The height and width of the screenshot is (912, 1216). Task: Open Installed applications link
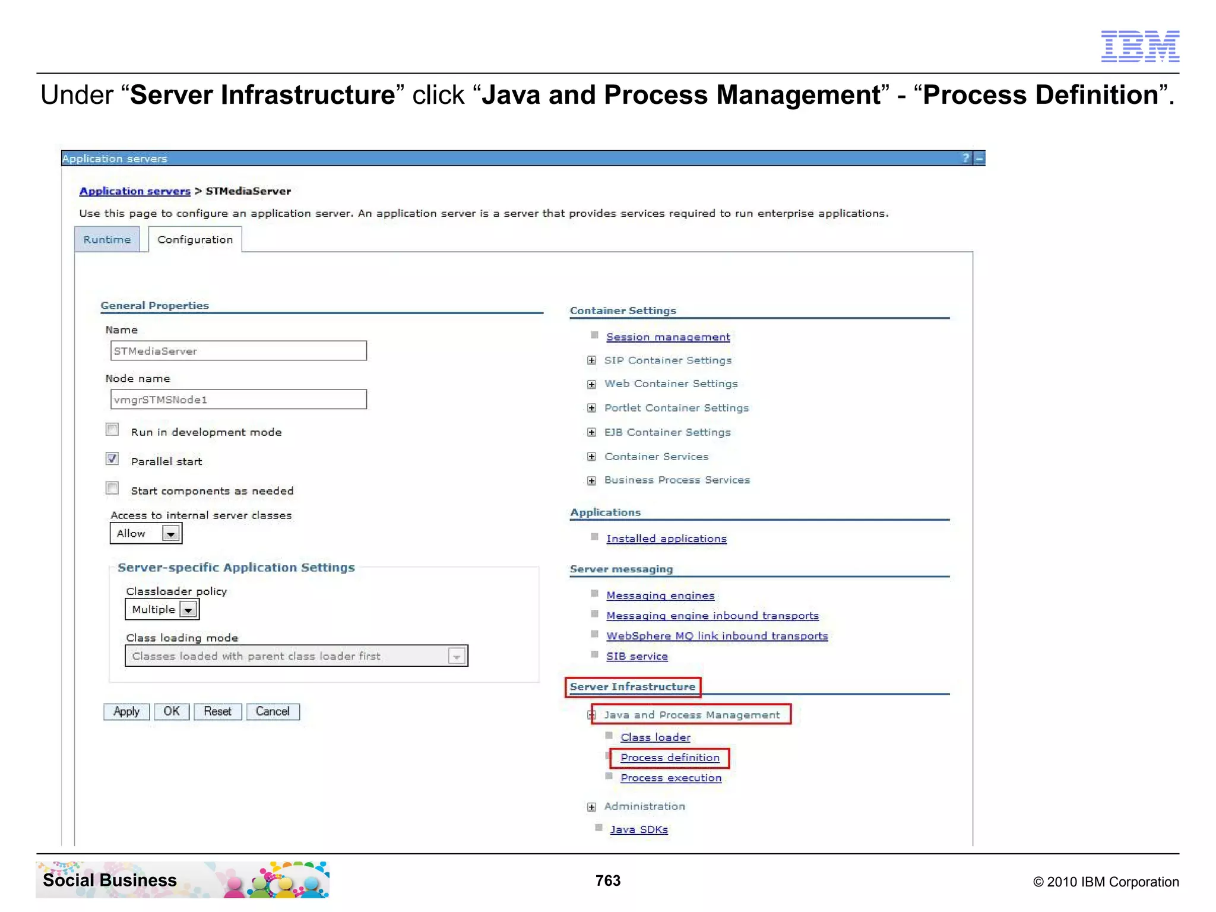[x=666, y=539]
